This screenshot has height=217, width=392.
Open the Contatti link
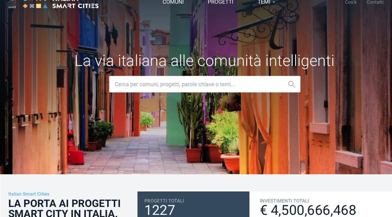pos(375,2)
